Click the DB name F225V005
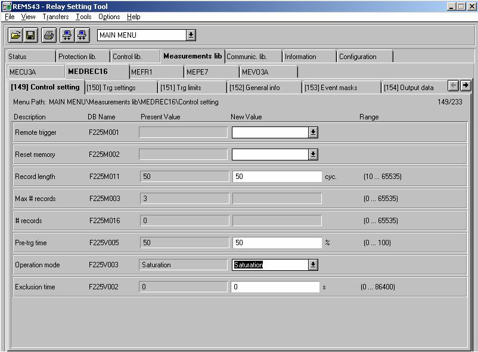The width and height of the screenshot is (478, 352). pyautogui.click(x=104, y=243)
